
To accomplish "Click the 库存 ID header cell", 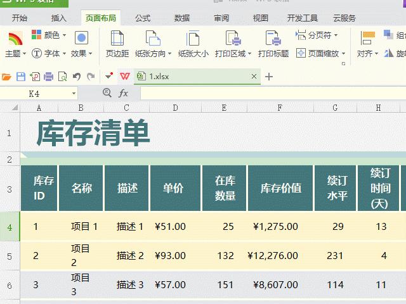I will (39, 188).
